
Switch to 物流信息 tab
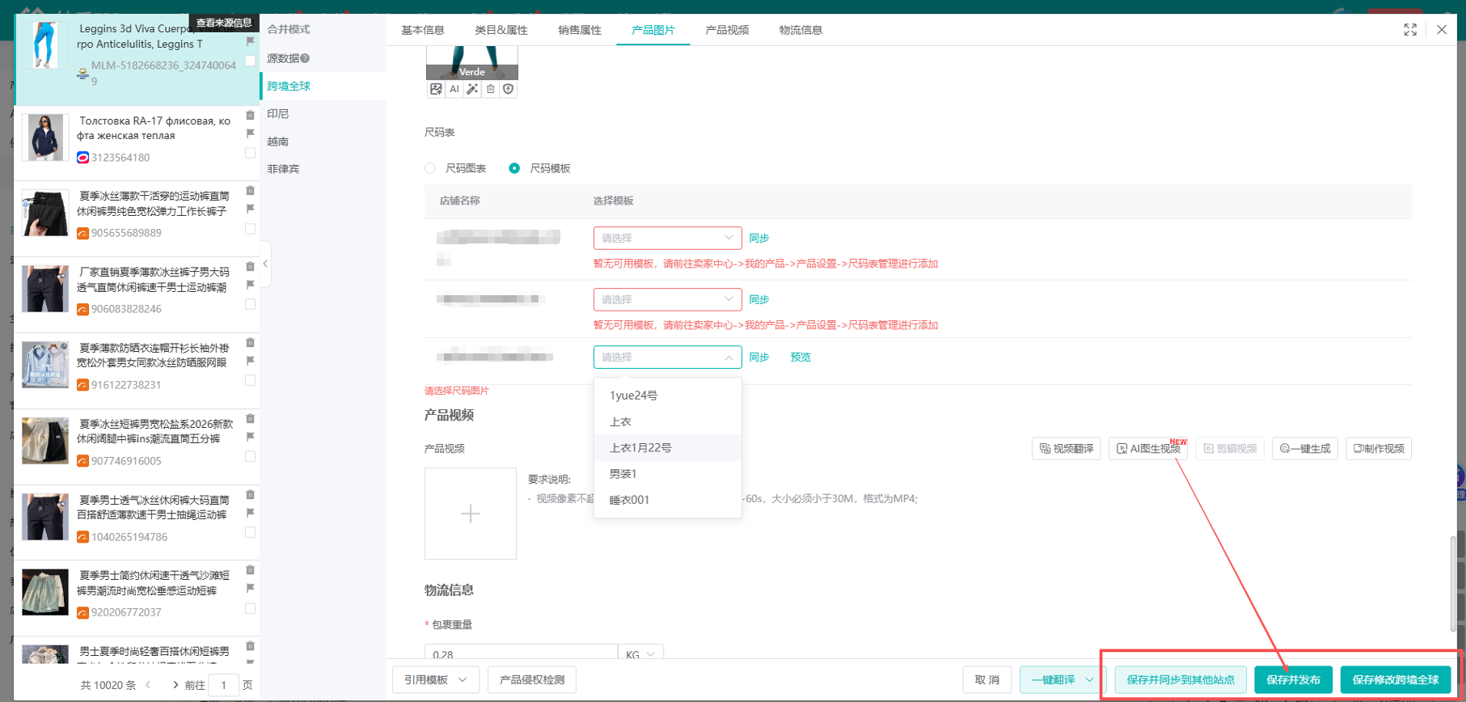coord(801,30)
